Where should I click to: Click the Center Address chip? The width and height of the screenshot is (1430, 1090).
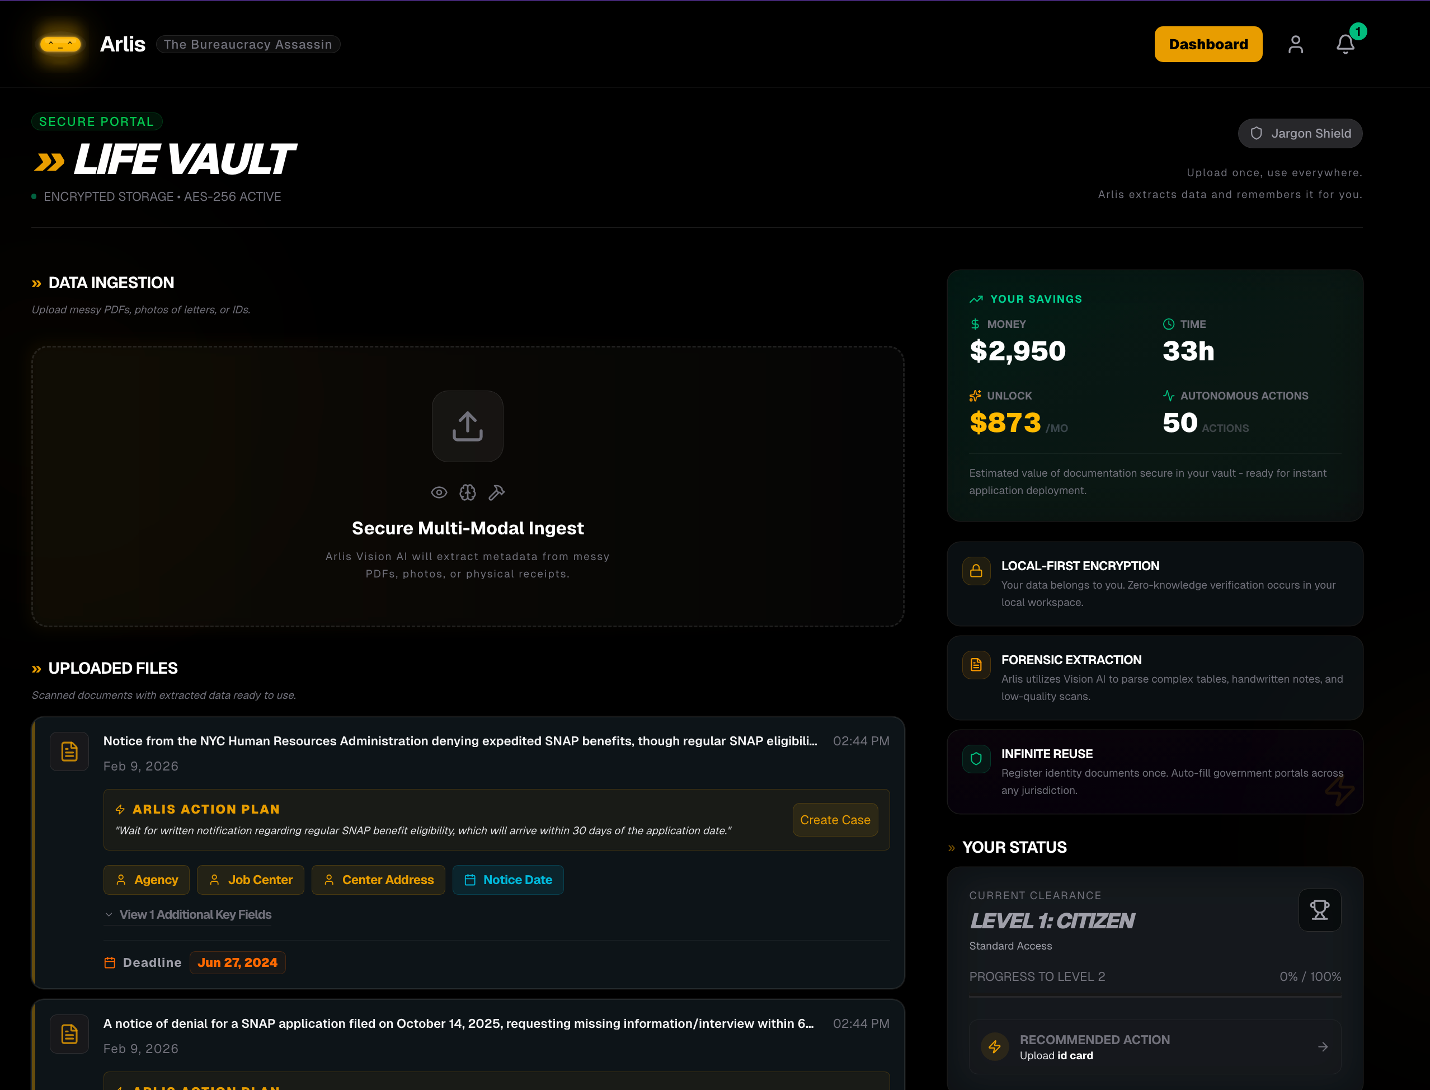click(378, 880)
